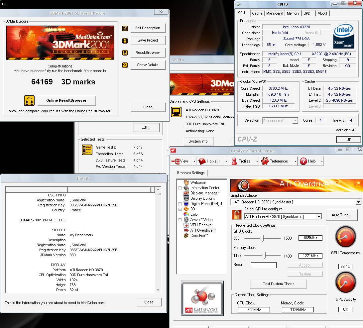
Task: Click the Memory Clock slider handle
Action: pos(265,256)
